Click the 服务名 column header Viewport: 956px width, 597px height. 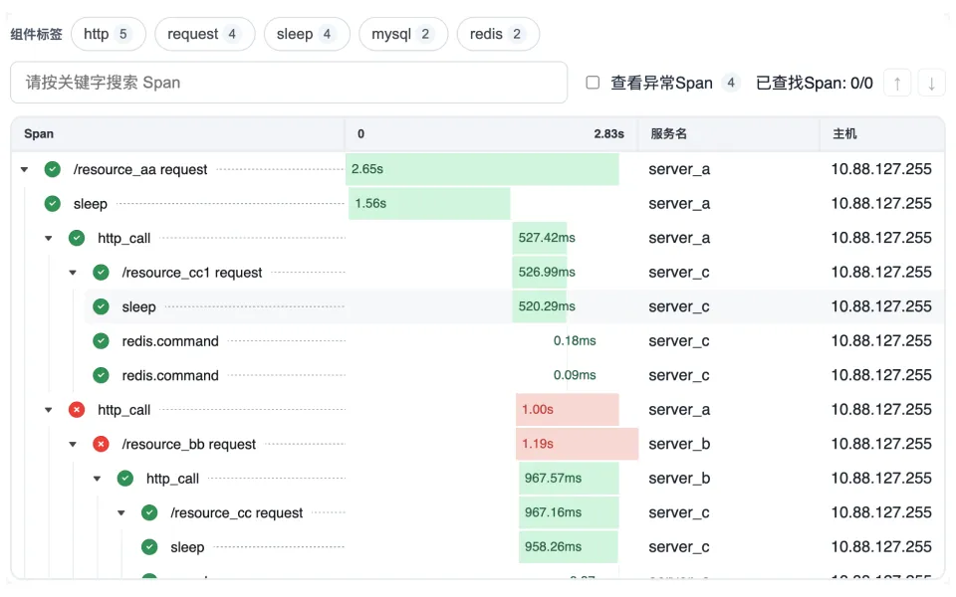pos(668,134)
